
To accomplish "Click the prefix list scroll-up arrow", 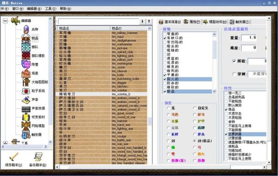I will 215,34.
